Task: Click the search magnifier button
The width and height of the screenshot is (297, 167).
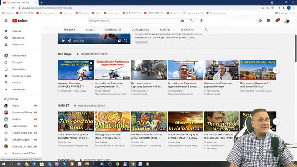Action: tap(191, 20)
